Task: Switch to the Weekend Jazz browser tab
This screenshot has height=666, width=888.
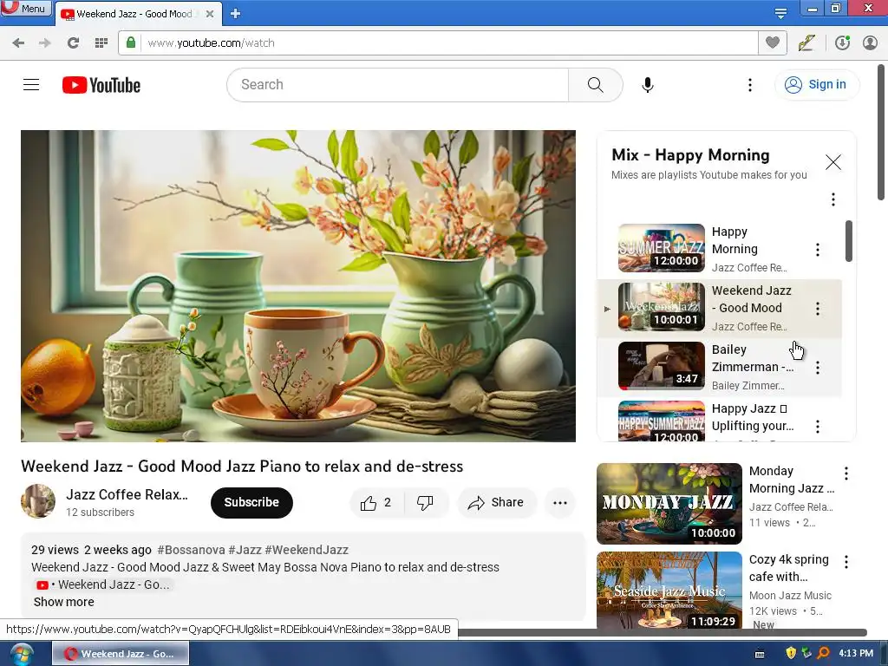Action: (x=134, y=14)
